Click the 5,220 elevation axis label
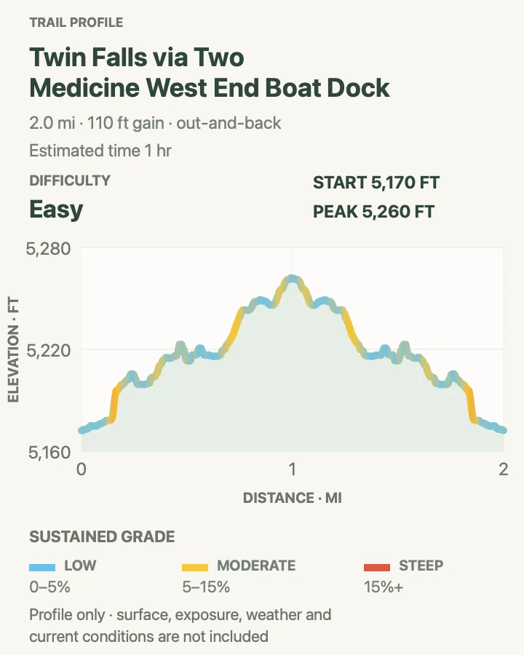Viewport: 524px width, 655px height. point(49,350)
